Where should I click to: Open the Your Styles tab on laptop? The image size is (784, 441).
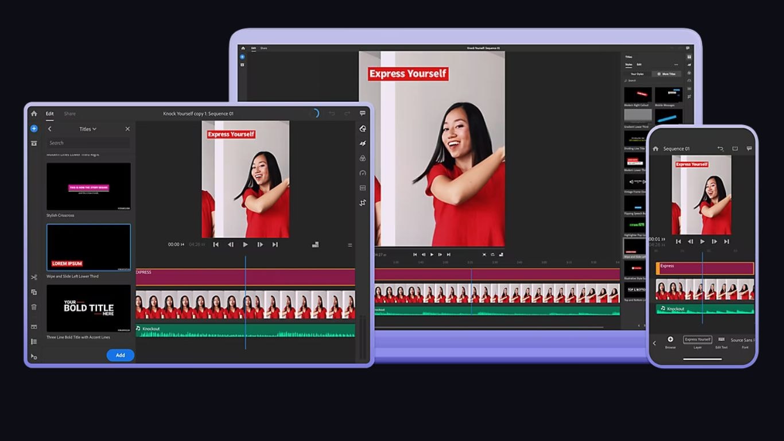pyautogui.click(x=637, y=74)
